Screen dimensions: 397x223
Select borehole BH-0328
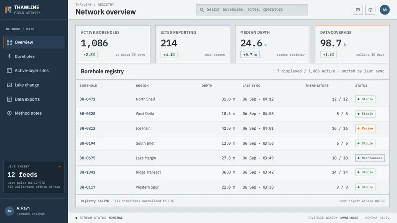pos(87,114)
